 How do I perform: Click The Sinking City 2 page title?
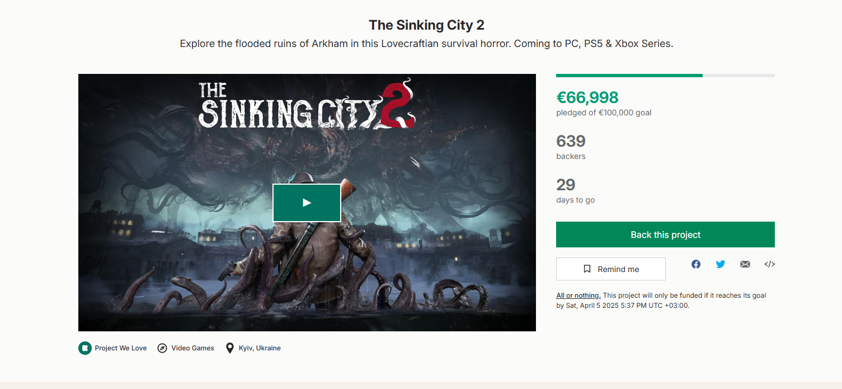426,25
